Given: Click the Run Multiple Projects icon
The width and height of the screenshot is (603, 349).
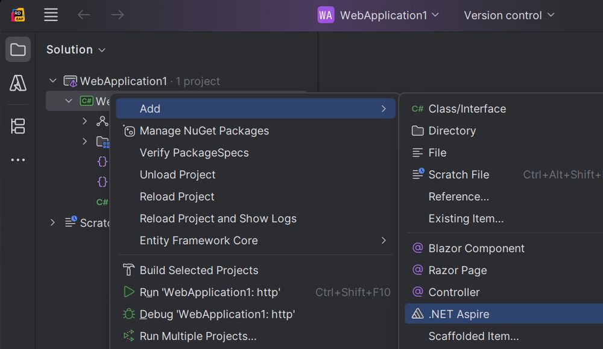Looking at the screenshot, I should pyautogui.click(x=129, y=336).
